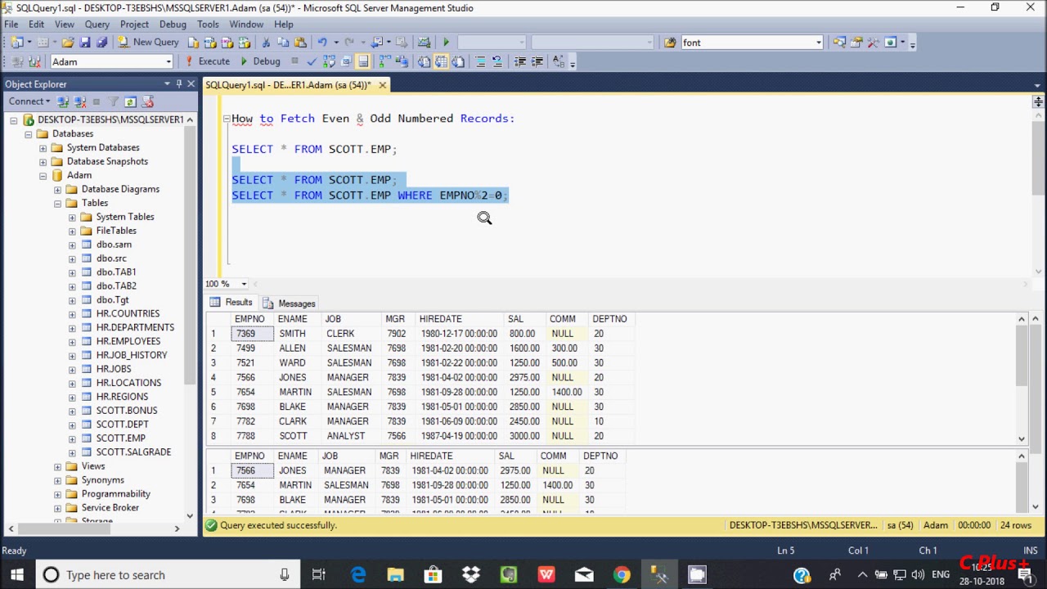Click the SMITH cell in results

pos(292,334)
